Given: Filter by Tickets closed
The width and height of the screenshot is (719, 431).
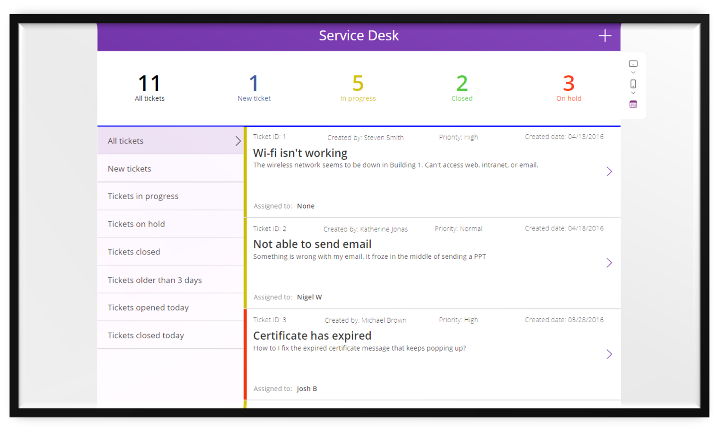Looking at the screenshot, I should click(x=170, y=252).
